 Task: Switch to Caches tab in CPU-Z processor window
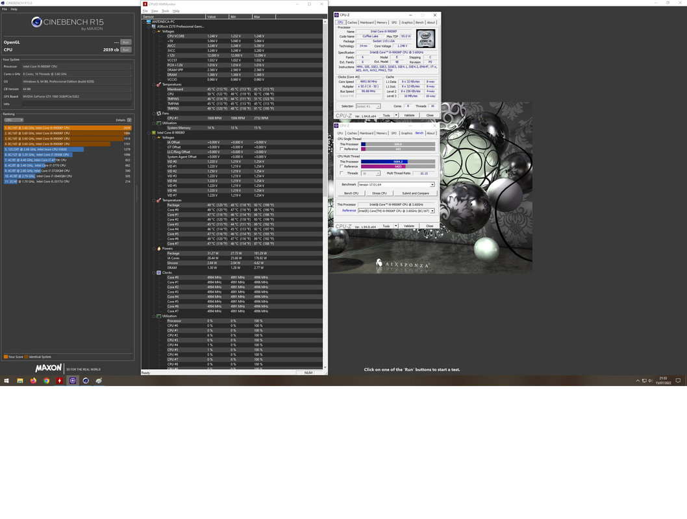click(x=352, y=22)
